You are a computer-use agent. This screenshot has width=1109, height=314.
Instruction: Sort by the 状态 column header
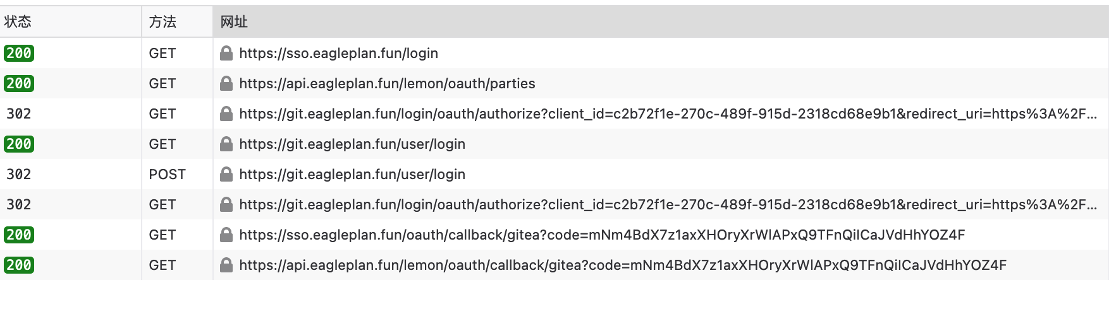(18, 22)
